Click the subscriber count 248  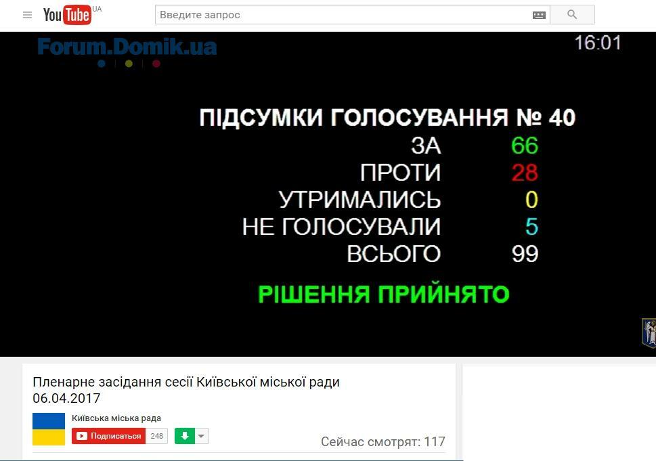click(x=156, y=436)
